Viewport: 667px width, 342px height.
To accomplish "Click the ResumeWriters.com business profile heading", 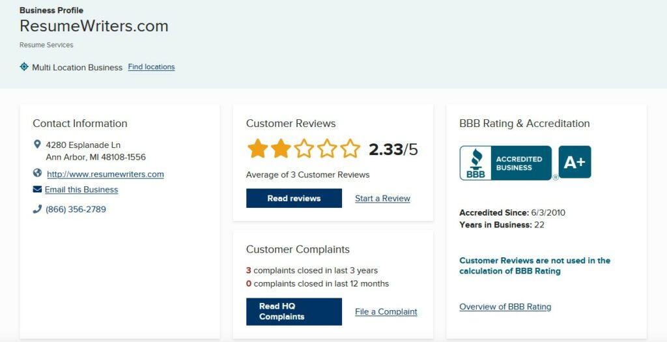I will point(94,26).
